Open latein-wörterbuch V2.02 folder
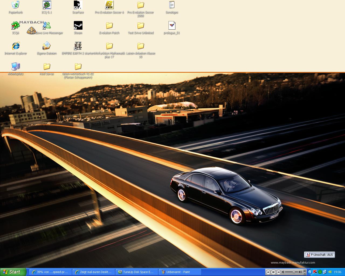This screenshot has width=345, height=276. coord(78,70)
